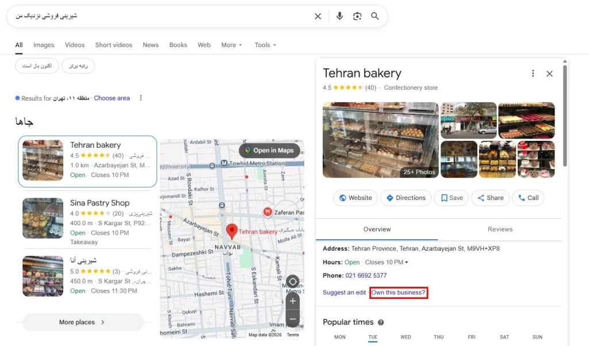This screenshot has height=346, width=589.
Task: Zoom out on the map
Action: point(293,318)
